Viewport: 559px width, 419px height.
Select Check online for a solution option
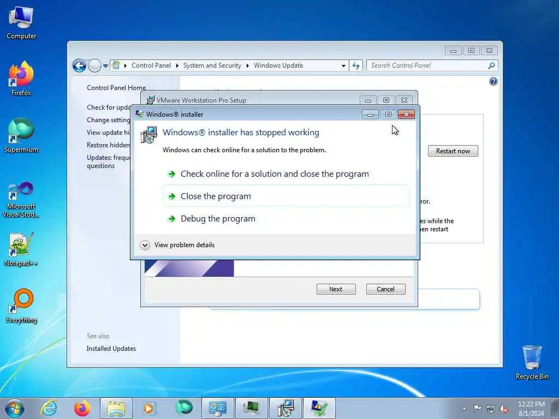(286, 174)
